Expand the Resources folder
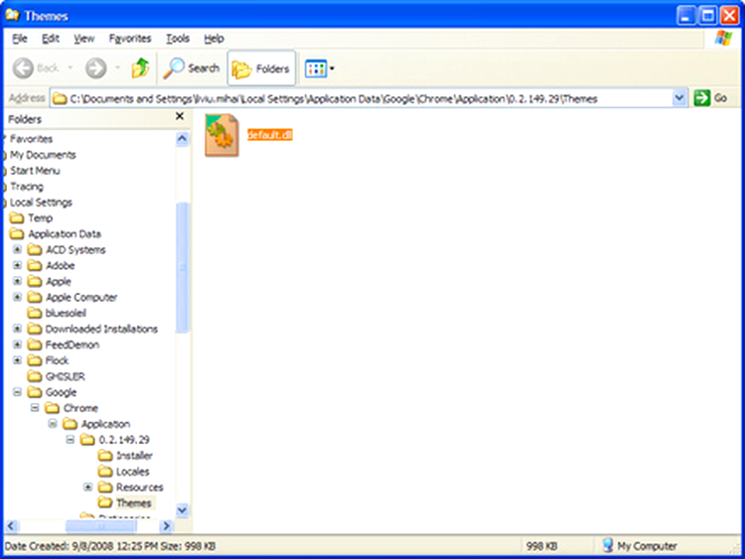The height and width of the screenshot is (559, 745). (x=87, y=487)
